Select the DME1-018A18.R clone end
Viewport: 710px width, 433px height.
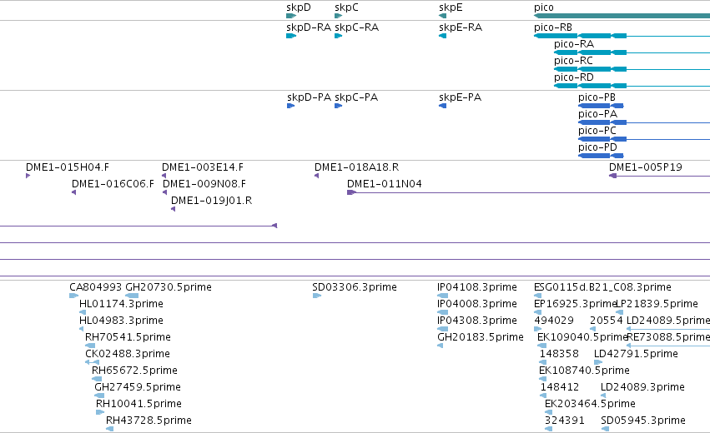pyautogui.click(x=316, y=176)
